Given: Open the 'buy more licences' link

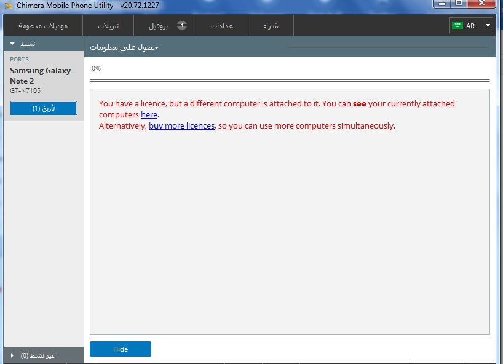Looking at the screenshot, I should (181, 125).
